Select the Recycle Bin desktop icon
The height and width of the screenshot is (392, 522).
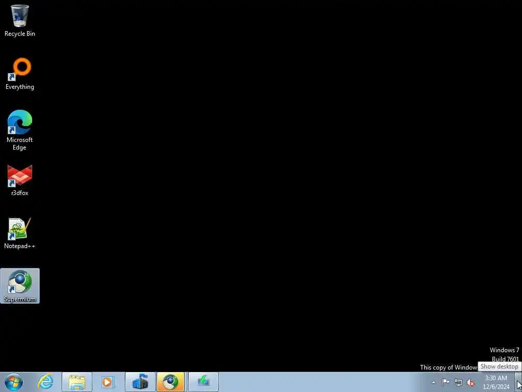coord(20,20)
